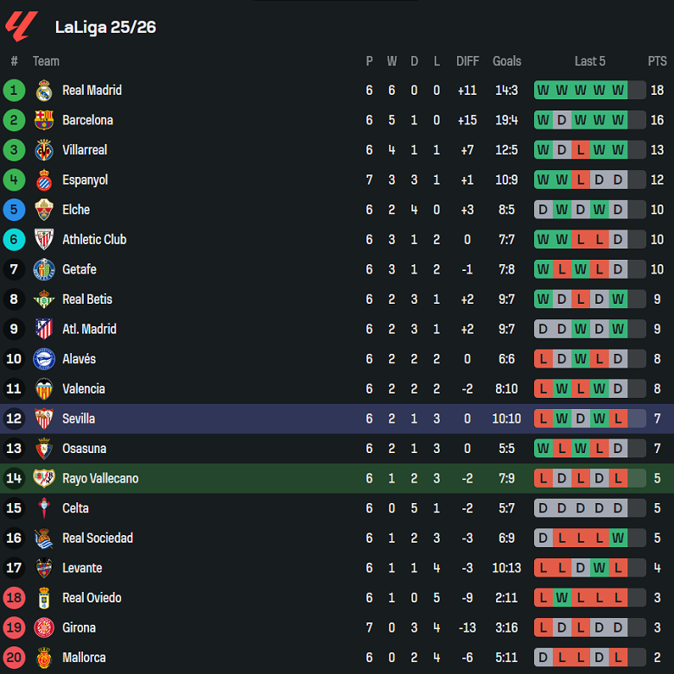Click the Real Madrid club crest

click(x=44, y=91)
